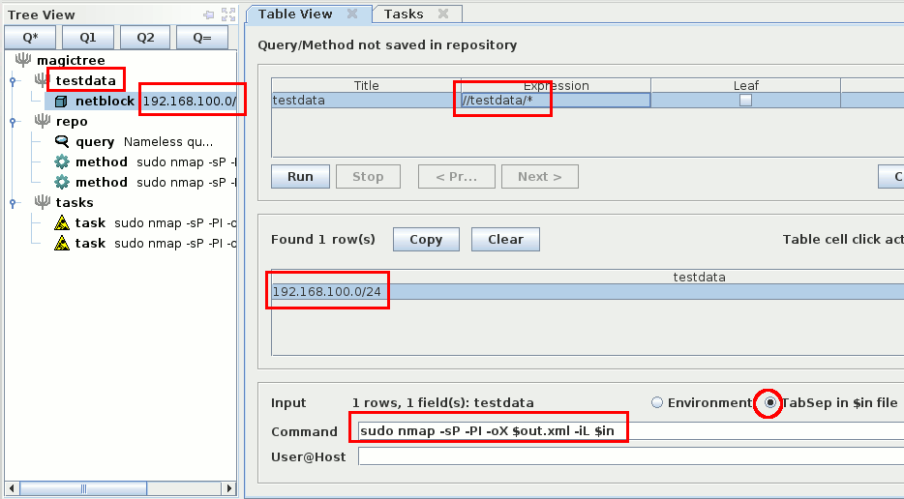Click the netblock cube icon in tree
The image size is (904, 499).
[61, 102]
